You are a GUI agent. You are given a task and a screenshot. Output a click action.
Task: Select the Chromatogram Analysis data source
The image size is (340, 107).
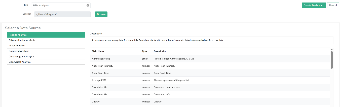pos(46,56)
